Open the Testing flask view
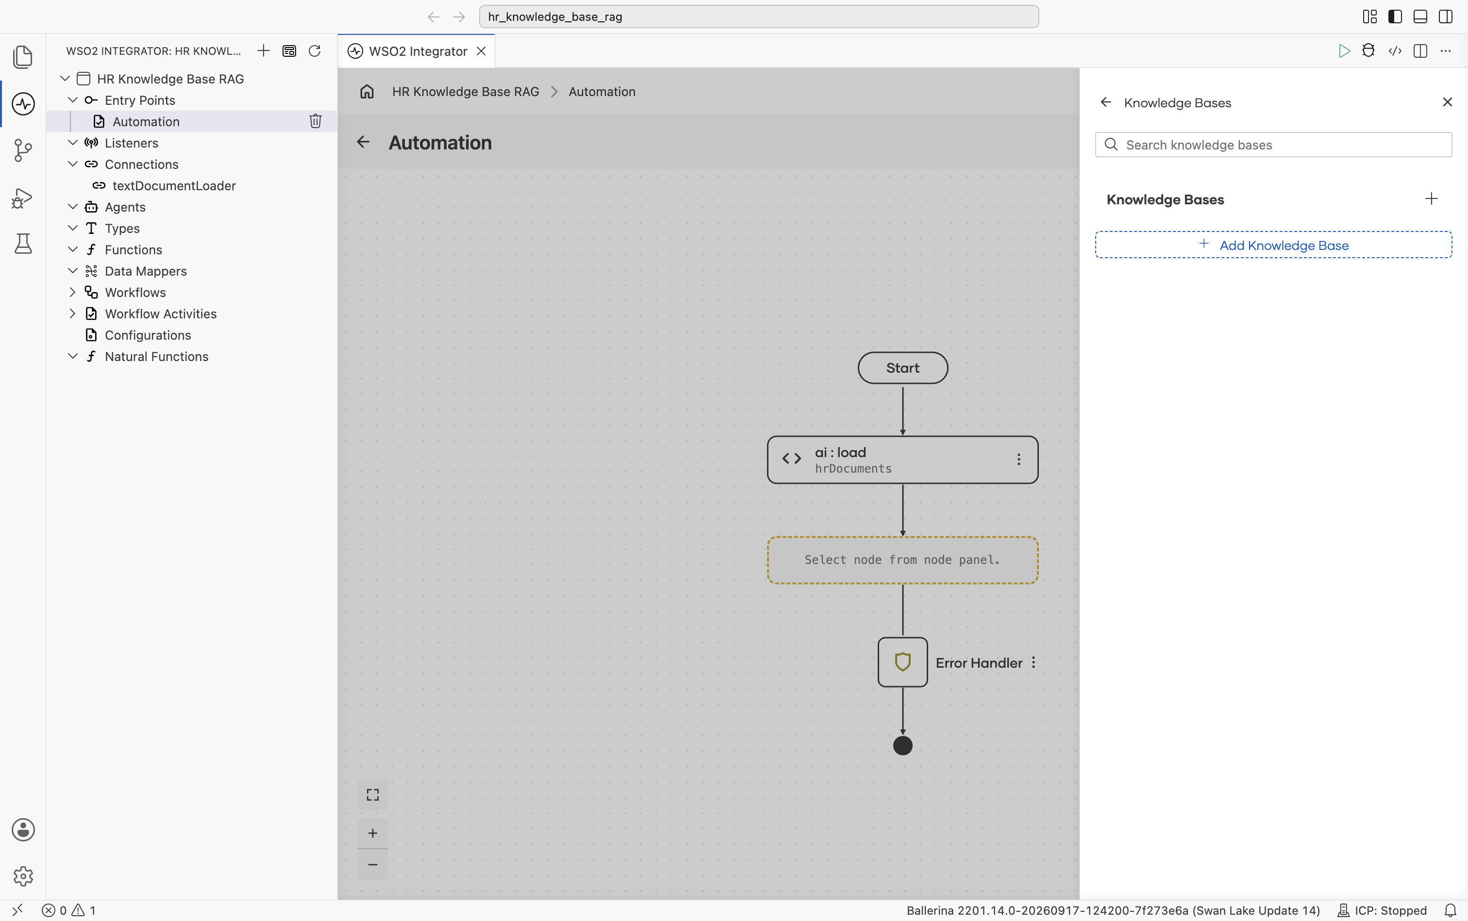 point(23,244)
